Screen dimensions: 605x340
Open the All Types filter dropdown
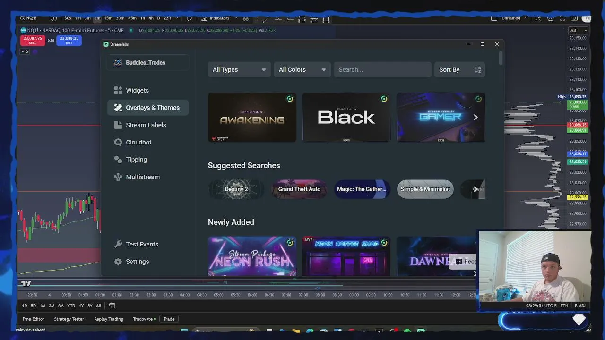[x=239, y=69]
